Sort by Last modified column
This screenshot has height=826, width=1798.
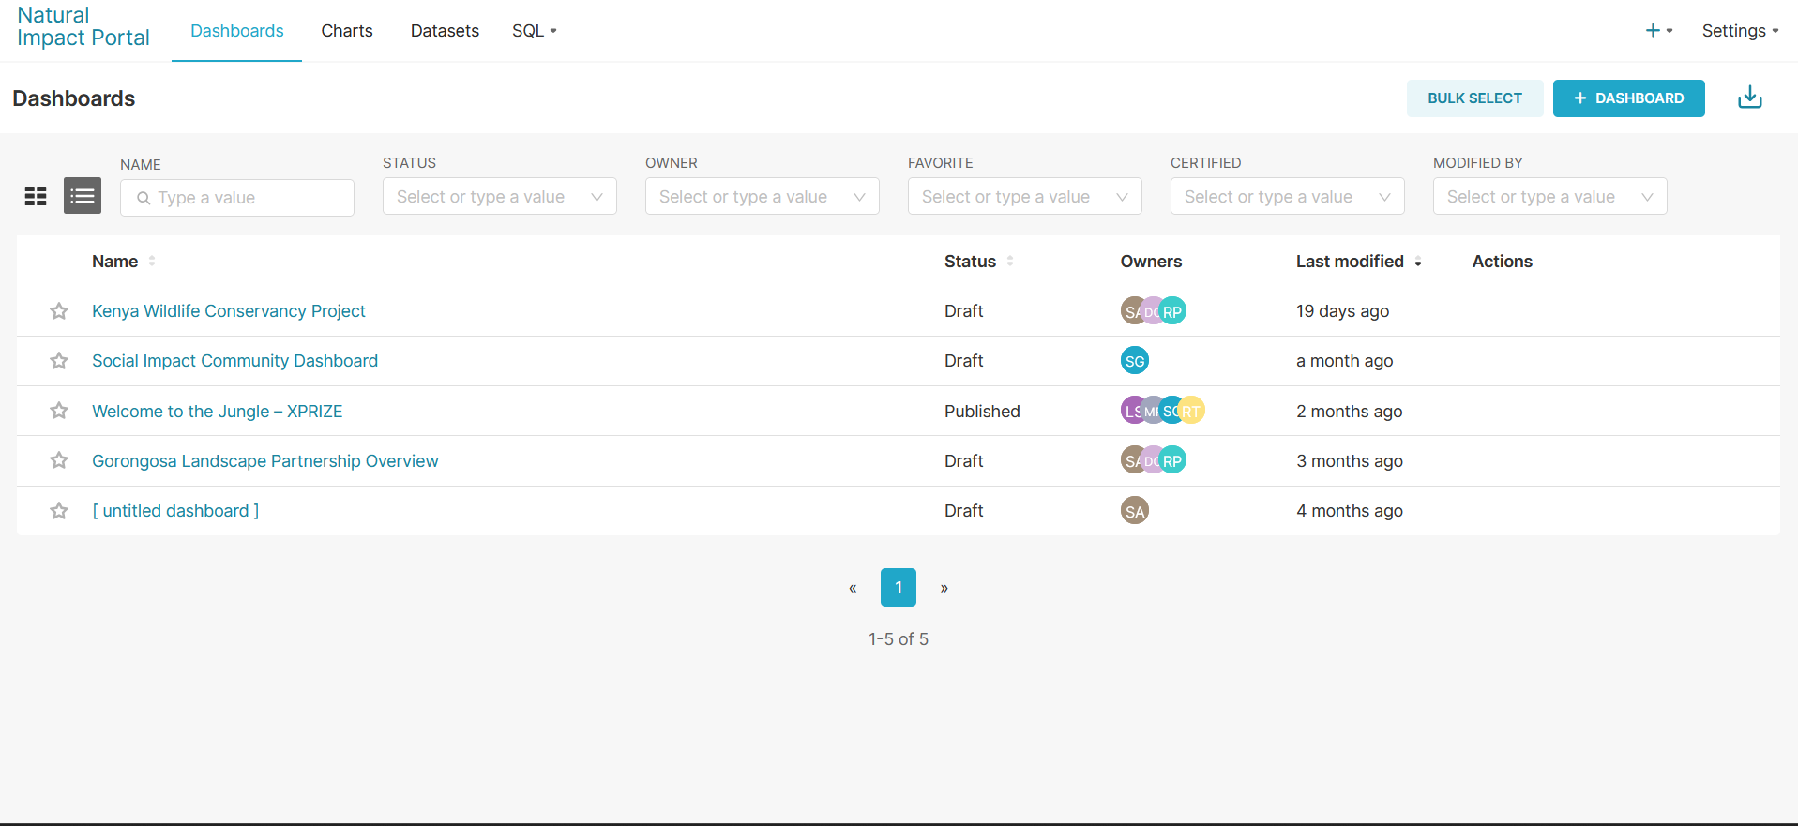click(x=1359, y=262)
